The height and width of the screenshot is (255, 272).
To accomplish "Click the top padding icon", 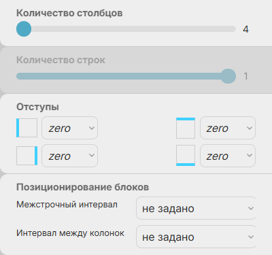I will point(186,128).
